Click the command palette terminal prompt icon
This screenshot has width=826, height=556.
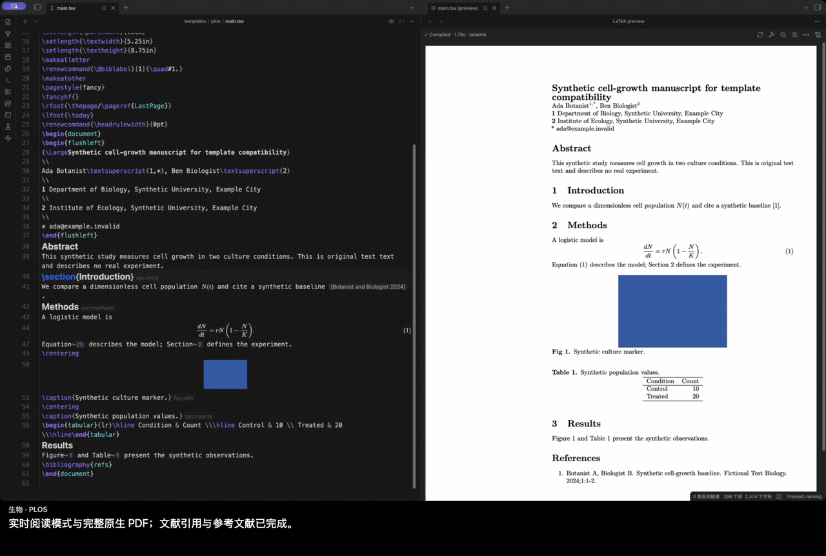point(8,80)
